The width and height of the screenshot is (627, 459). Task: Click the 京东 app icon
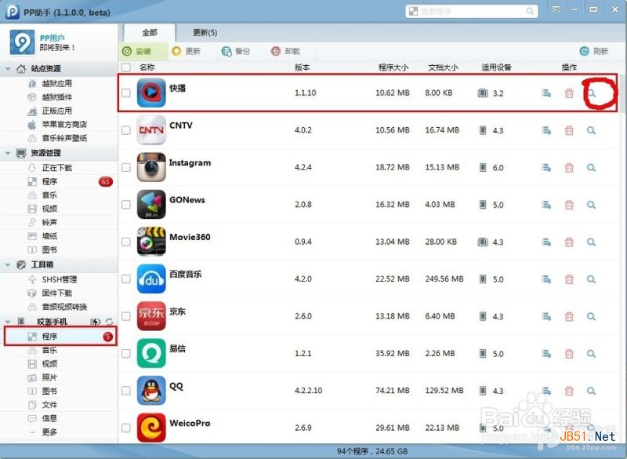(x=151, y=316)
